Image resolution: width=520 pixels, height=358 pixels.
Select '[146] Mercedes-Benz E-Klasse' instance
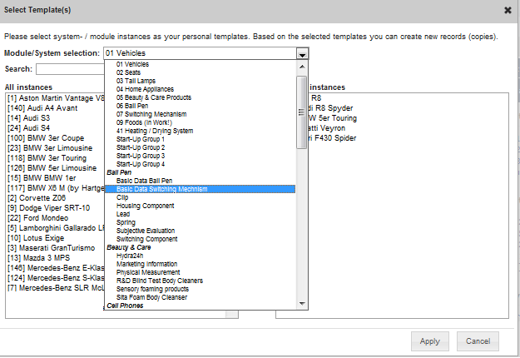pos(56,268)
